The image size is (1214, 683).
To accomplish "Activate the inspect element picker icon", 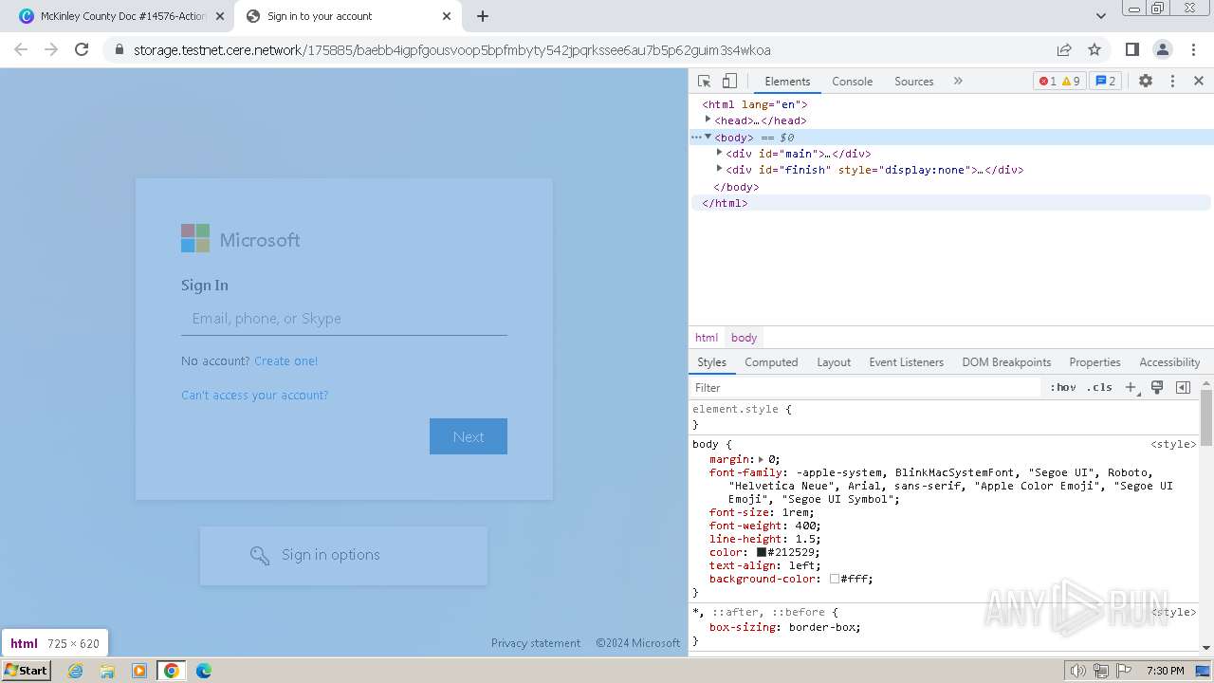I will pos(704,82).
